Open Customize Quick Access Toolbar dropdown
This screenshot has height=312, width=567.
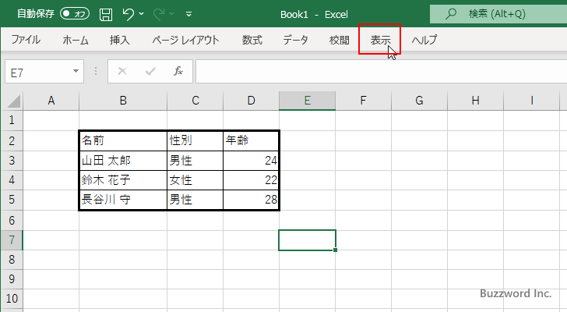tap(188, 14)
